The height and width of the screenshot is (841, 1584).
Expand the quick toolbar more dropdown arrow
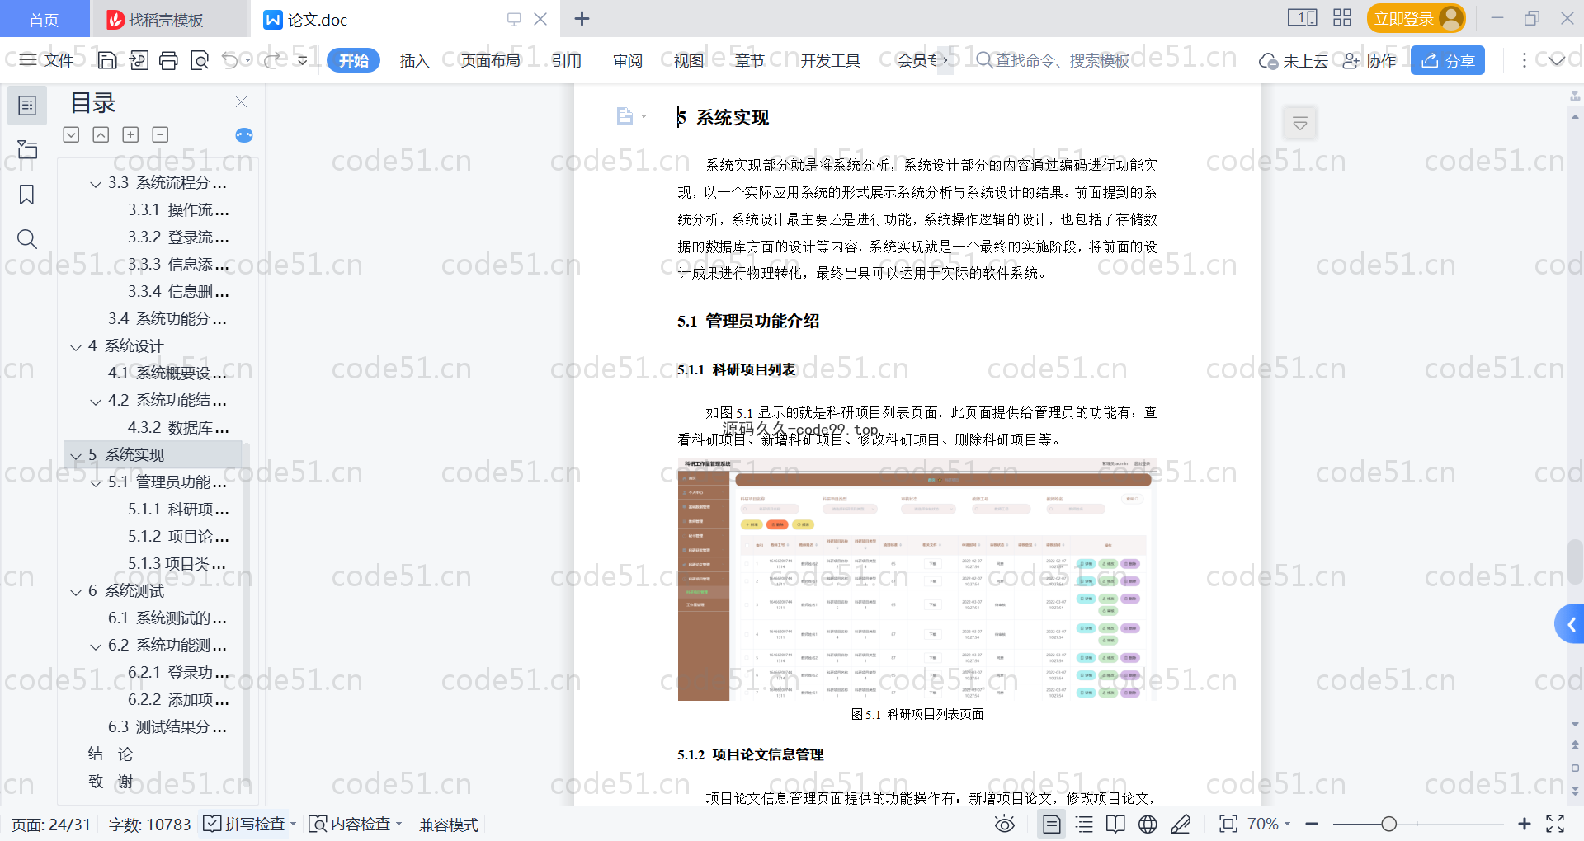303,60
